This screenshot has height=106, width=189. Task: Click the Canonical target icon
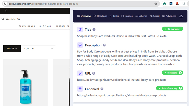[x=80, y=89]
